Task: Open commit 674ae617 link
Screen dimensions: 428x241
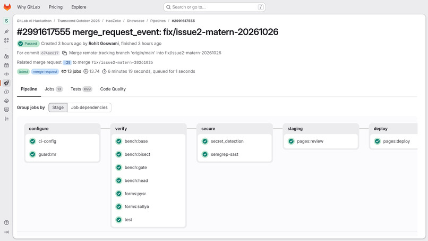Action: [50, 53]
